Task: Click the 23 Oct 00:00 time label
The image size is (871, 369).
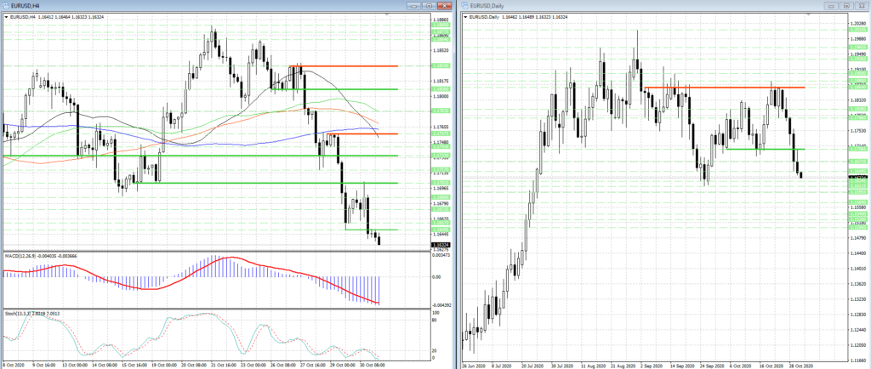Action: point(254,365)
